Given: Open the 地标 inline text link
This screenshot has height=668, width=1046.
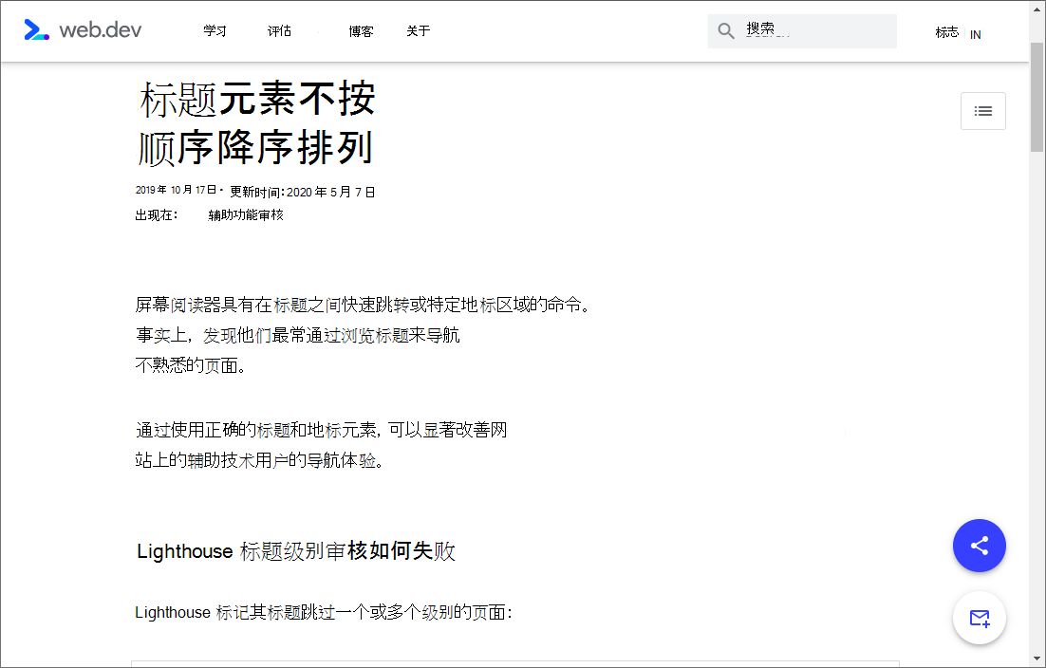Looking at the screenshot, I should click(322, 429).
